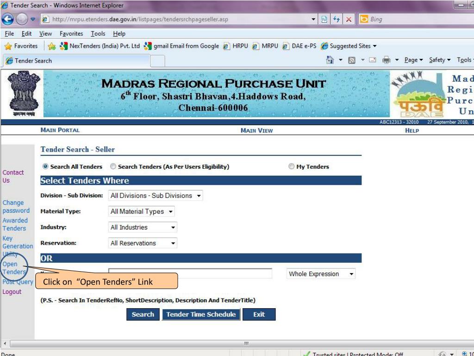Open the All Material Types dropdown
Screen dimensions: 474x356
coord(141,211)
